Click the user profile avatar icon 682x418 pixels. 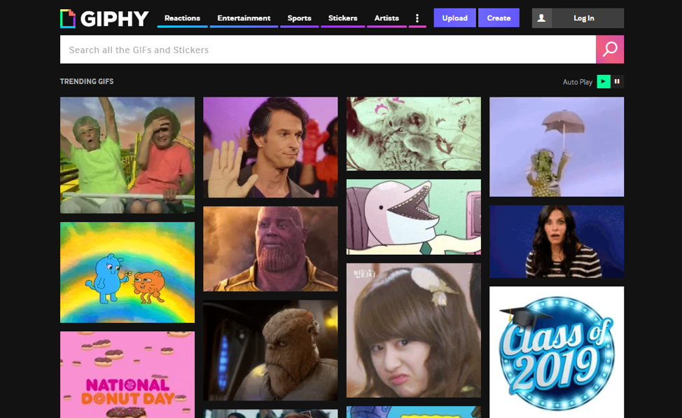(x=541, y=18)
